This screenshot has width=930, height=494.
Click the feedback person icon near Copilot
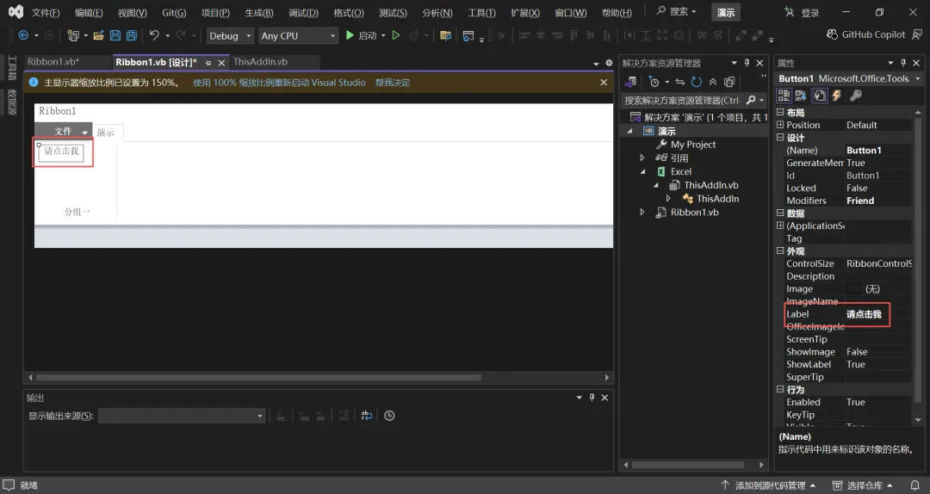[918, 34]
